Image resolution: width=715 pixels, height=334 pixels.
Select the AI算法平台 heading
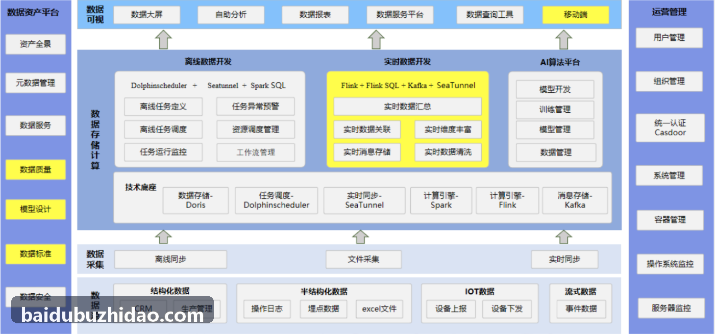pos(560,62)
